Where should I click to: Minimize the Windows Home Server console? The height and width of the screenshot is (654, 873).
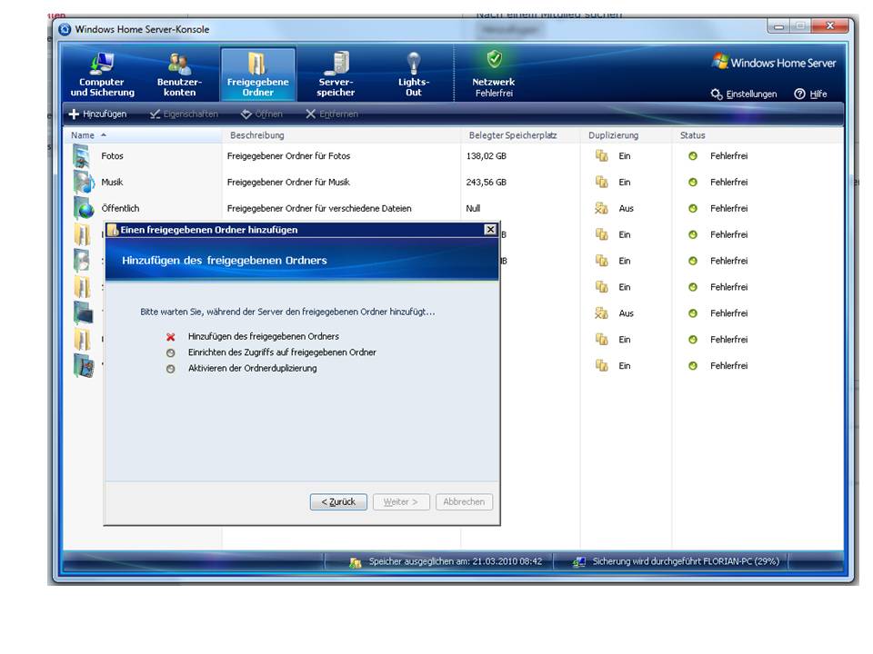click(x=778, y=26)
